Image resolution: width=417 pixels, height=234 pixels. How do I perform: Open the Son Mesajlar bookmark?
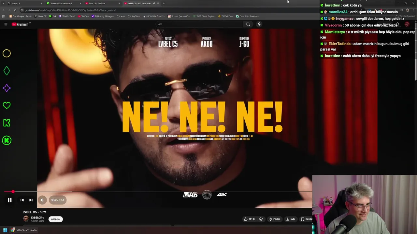click(x=21, y=16)
